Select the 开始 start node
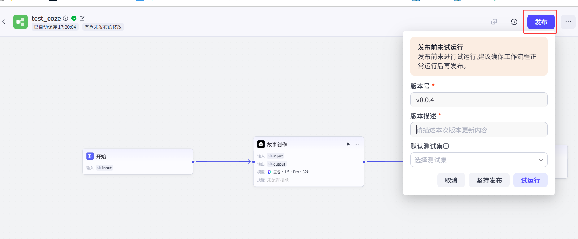The width and height of the screenshot is (578, 239). pyautogui.click(x=137, y=157)
